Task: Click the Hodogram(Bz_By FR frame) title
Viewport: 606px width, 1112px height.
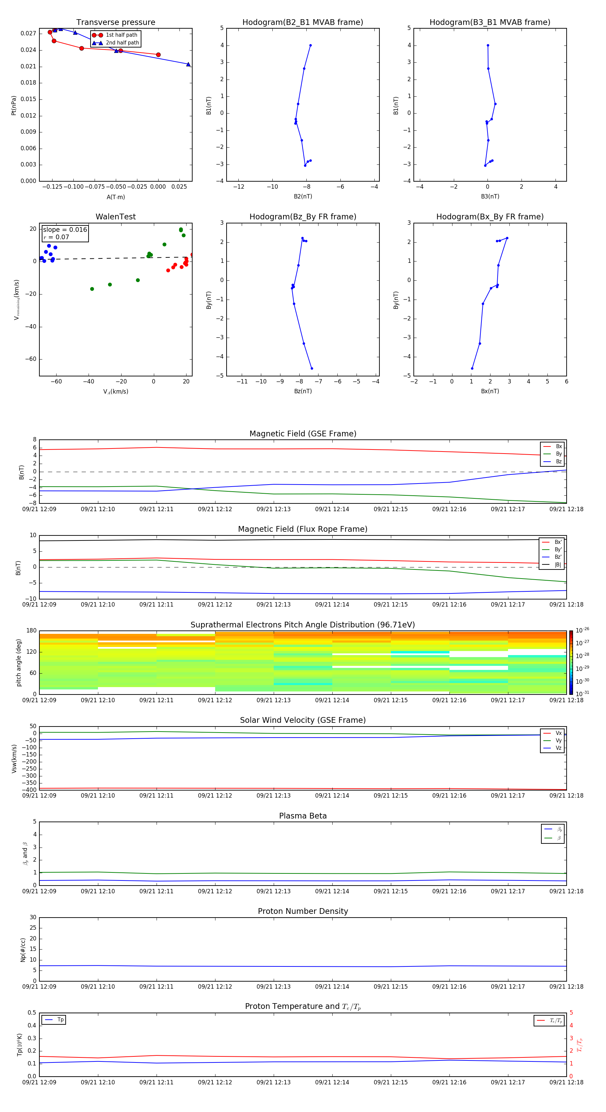Action: click(303, 217)
